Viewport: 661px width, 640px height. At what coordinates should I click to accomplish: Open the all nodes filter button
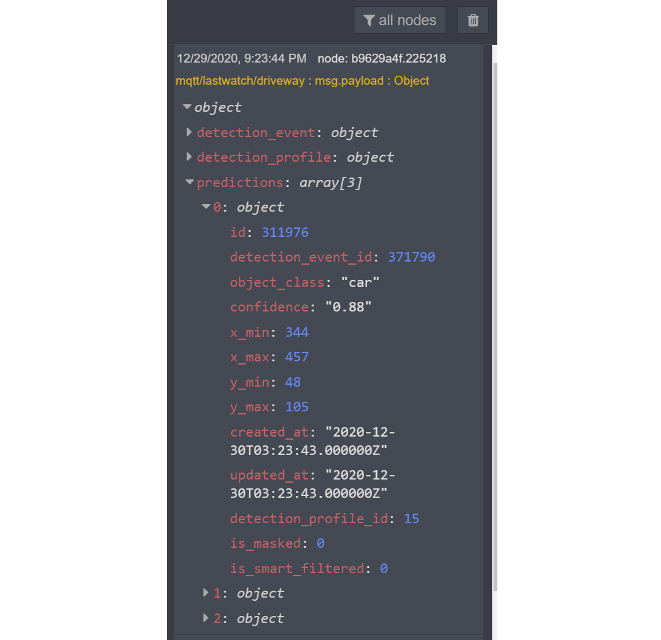click(x=399, y=20)
